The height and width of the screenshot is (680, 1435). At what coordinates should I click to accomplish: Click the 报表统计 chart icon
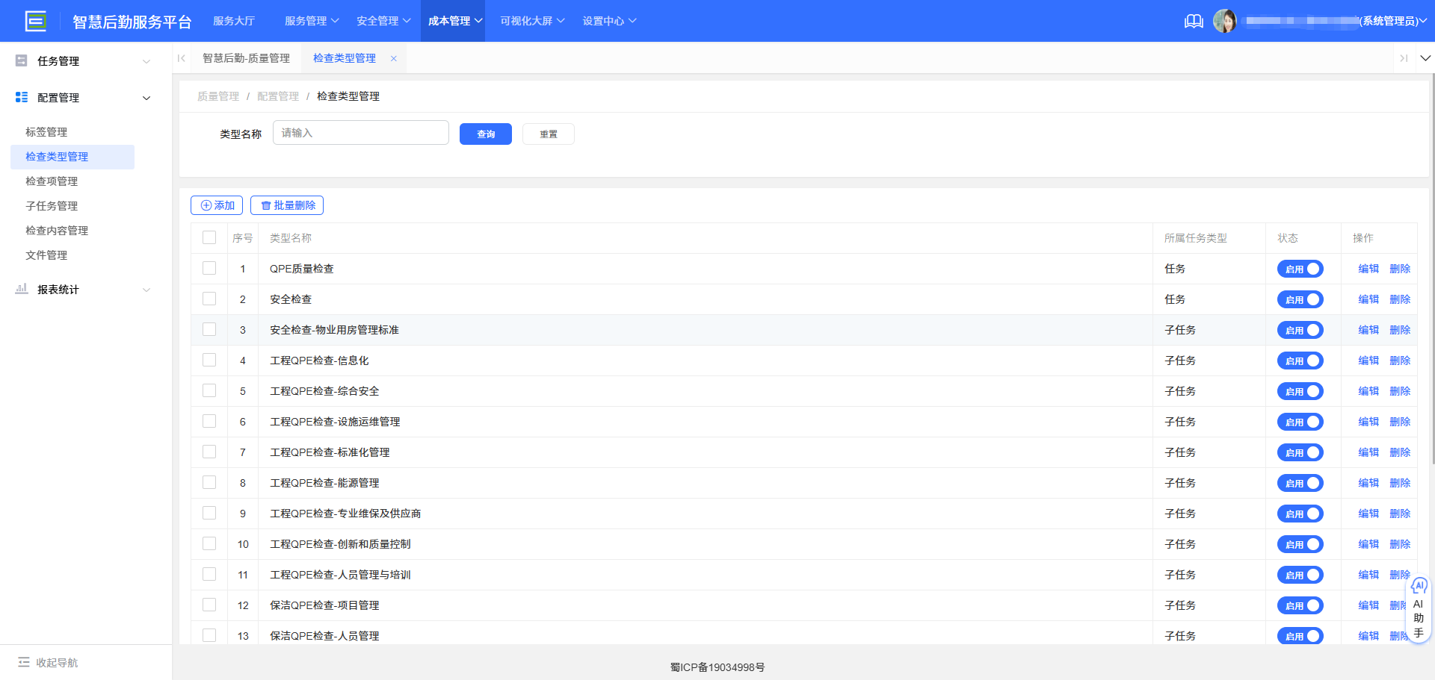pos(21,289)
